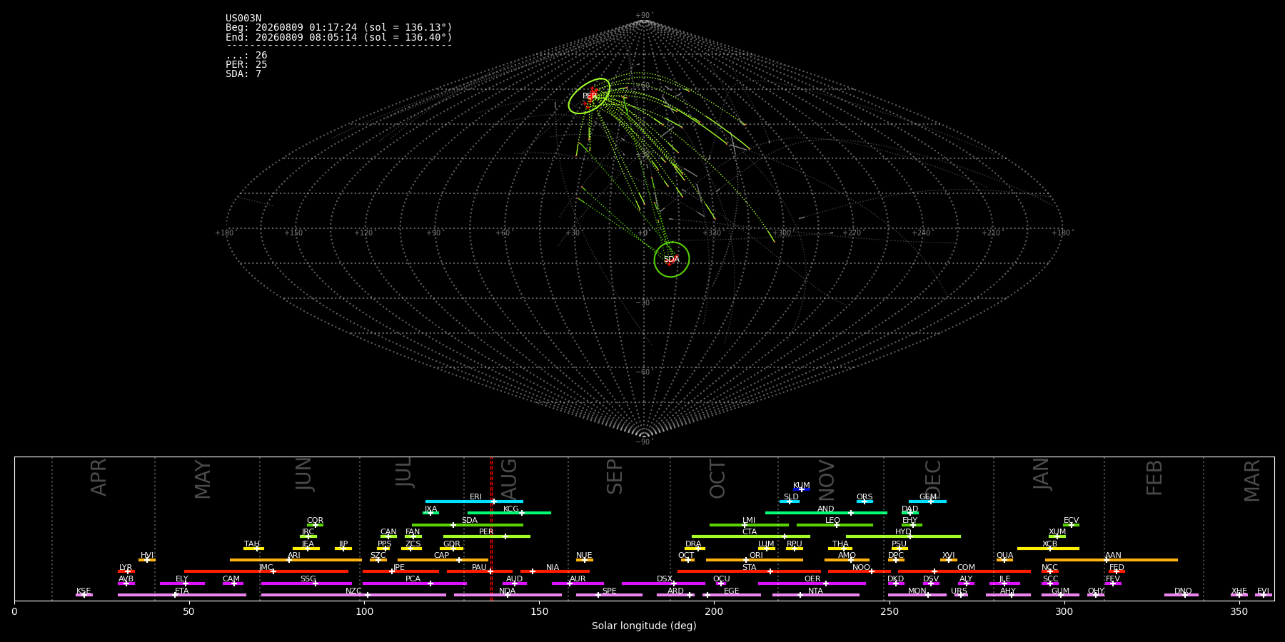This screenshot has width=1285, height=642.
Task: Select the STA red shower bar
Action: (x=749, y=571)
